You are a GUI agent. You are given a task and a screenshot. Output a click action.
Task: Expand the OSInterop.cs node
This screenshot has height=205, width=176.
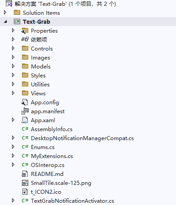click(x=13, y=165)
